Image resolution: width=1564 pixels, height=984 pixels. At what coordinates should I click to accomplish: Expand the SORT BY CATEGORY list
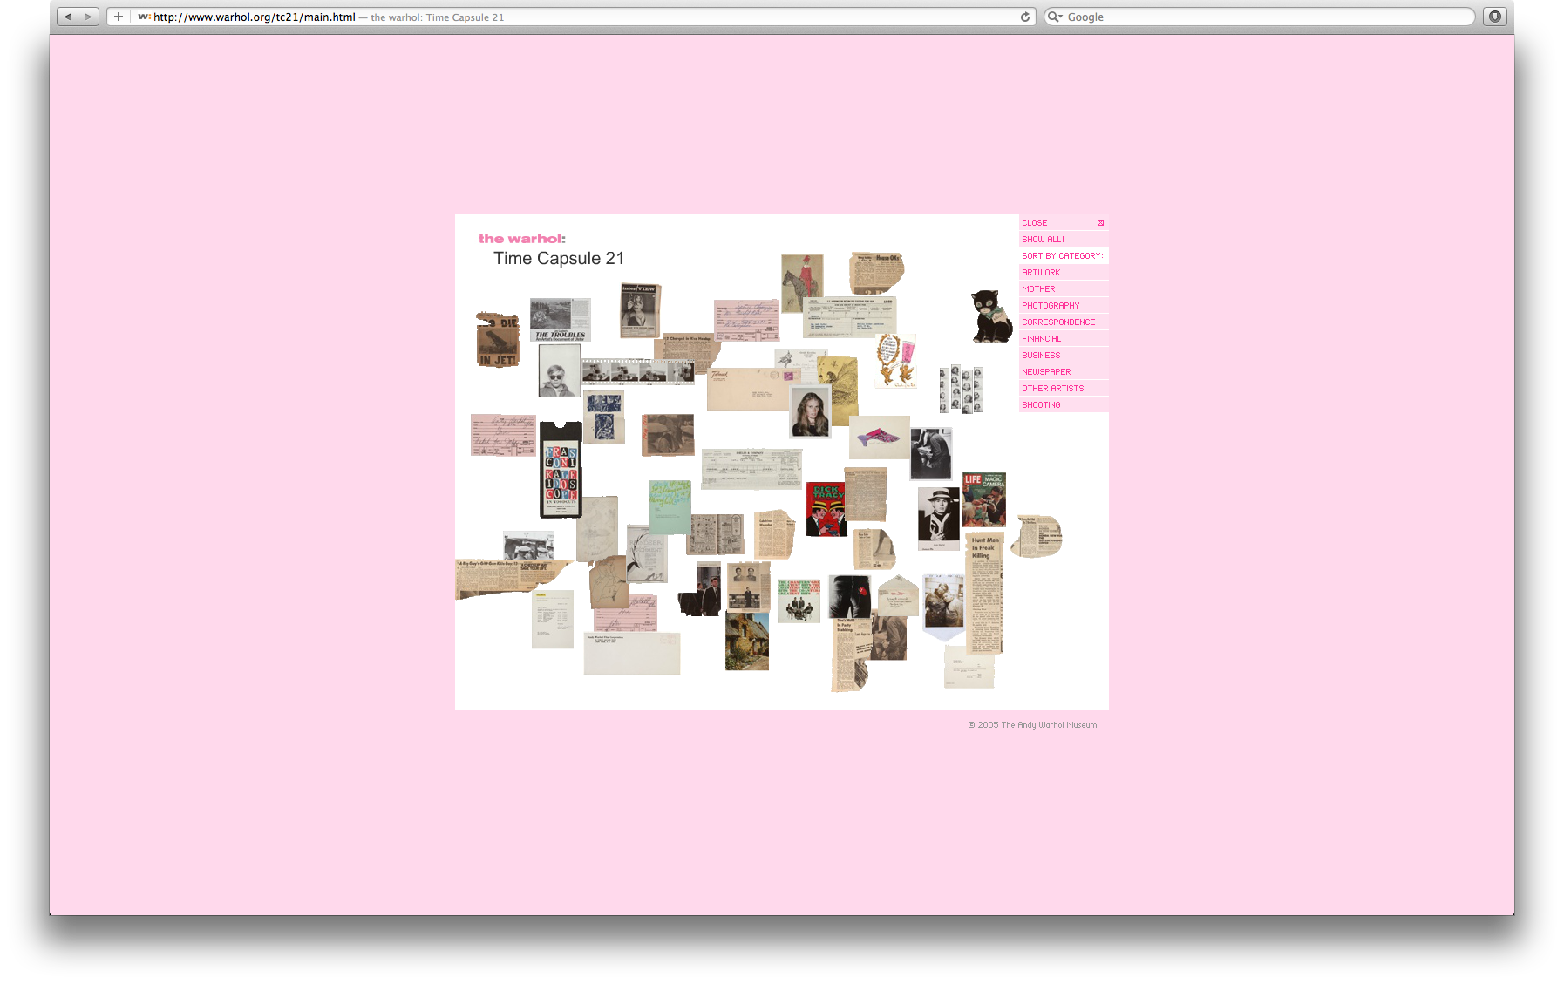pyautogui.click(x=1062, y=255)
